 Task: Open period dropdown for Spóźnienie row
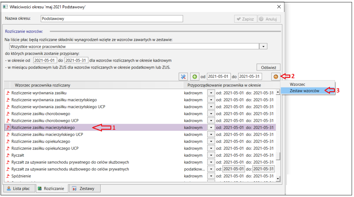tap(211, 176)
